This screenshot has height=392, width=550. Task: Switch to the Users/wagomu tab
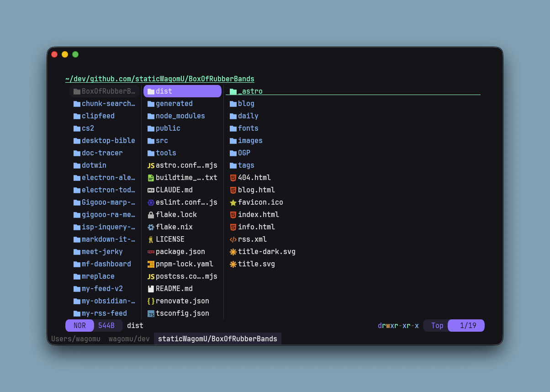(76, 339)
